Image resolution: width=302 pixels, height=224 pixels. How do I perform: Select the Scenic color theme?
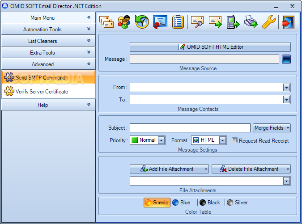coord(157,203)
